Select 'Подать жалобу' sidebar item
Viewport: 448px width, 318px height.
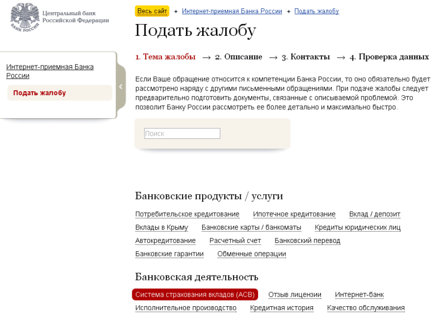pos(40,93)
